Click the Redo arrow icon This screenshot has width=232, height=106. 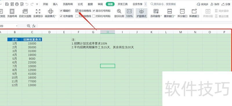(x=32, y=4)
